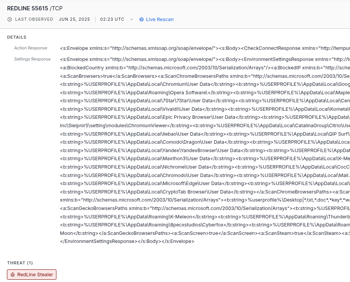
Task: Click the JUN 25, 2025 date text
Action: (74, 19)
